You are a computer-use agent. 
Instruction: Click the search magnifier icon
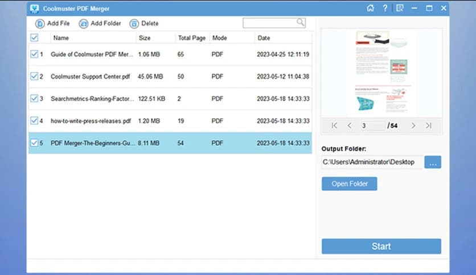point(300,22)
